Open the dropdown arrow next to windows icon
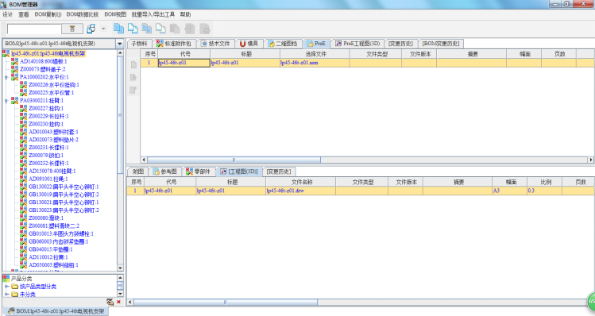595x316 pixels. point(103,29)
